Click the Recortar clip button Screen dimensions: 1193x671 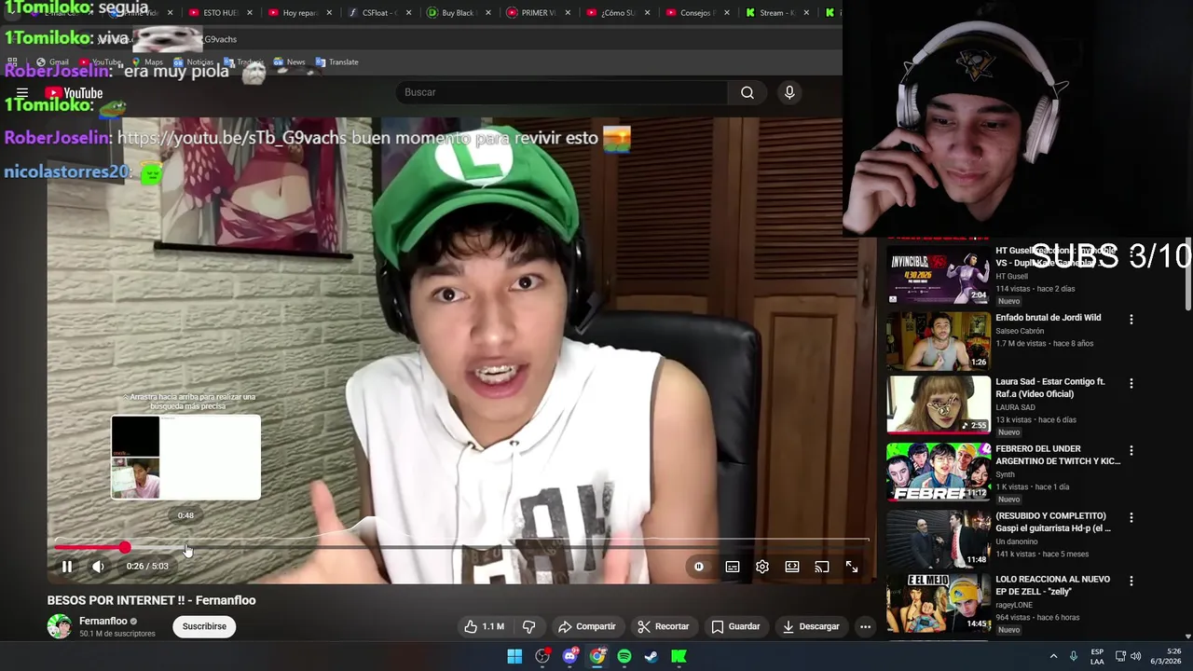point(664,626)
